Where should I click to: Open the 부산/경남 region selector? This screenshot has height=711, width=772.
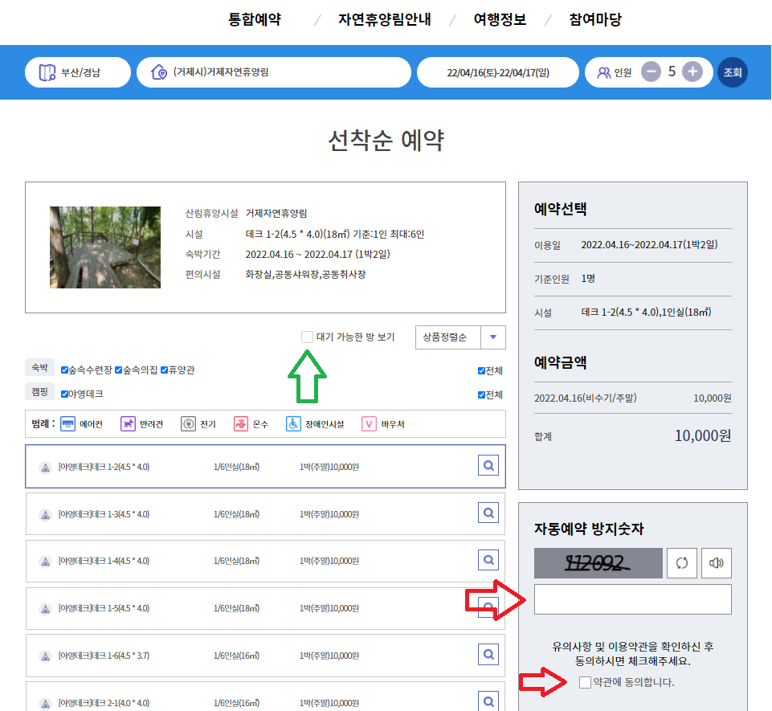(x=78, y=72)
